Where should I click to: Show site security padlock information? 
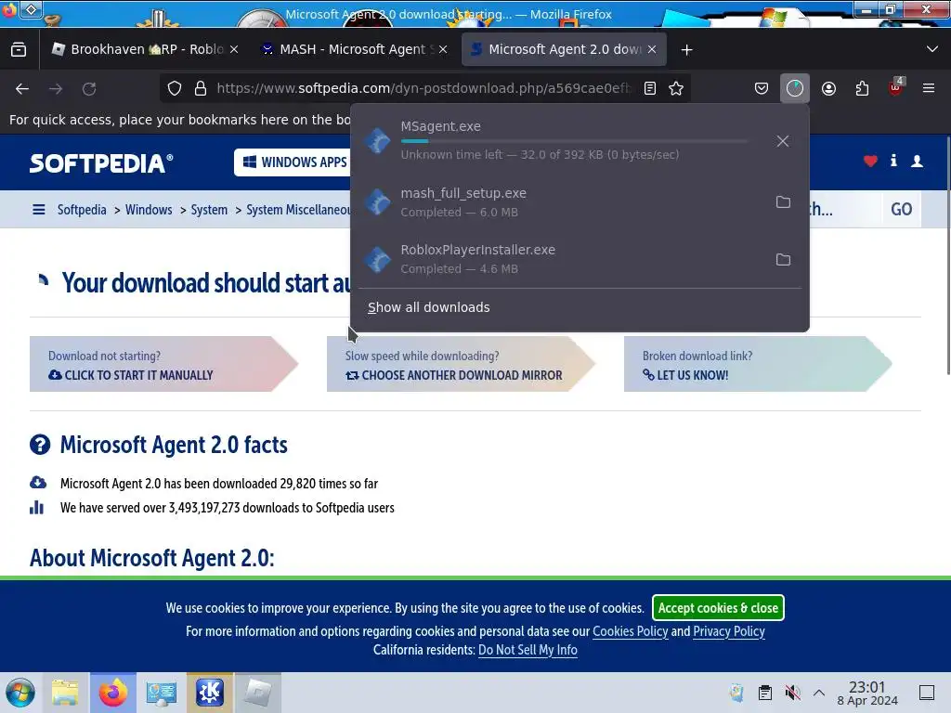(x=201, y=88)
